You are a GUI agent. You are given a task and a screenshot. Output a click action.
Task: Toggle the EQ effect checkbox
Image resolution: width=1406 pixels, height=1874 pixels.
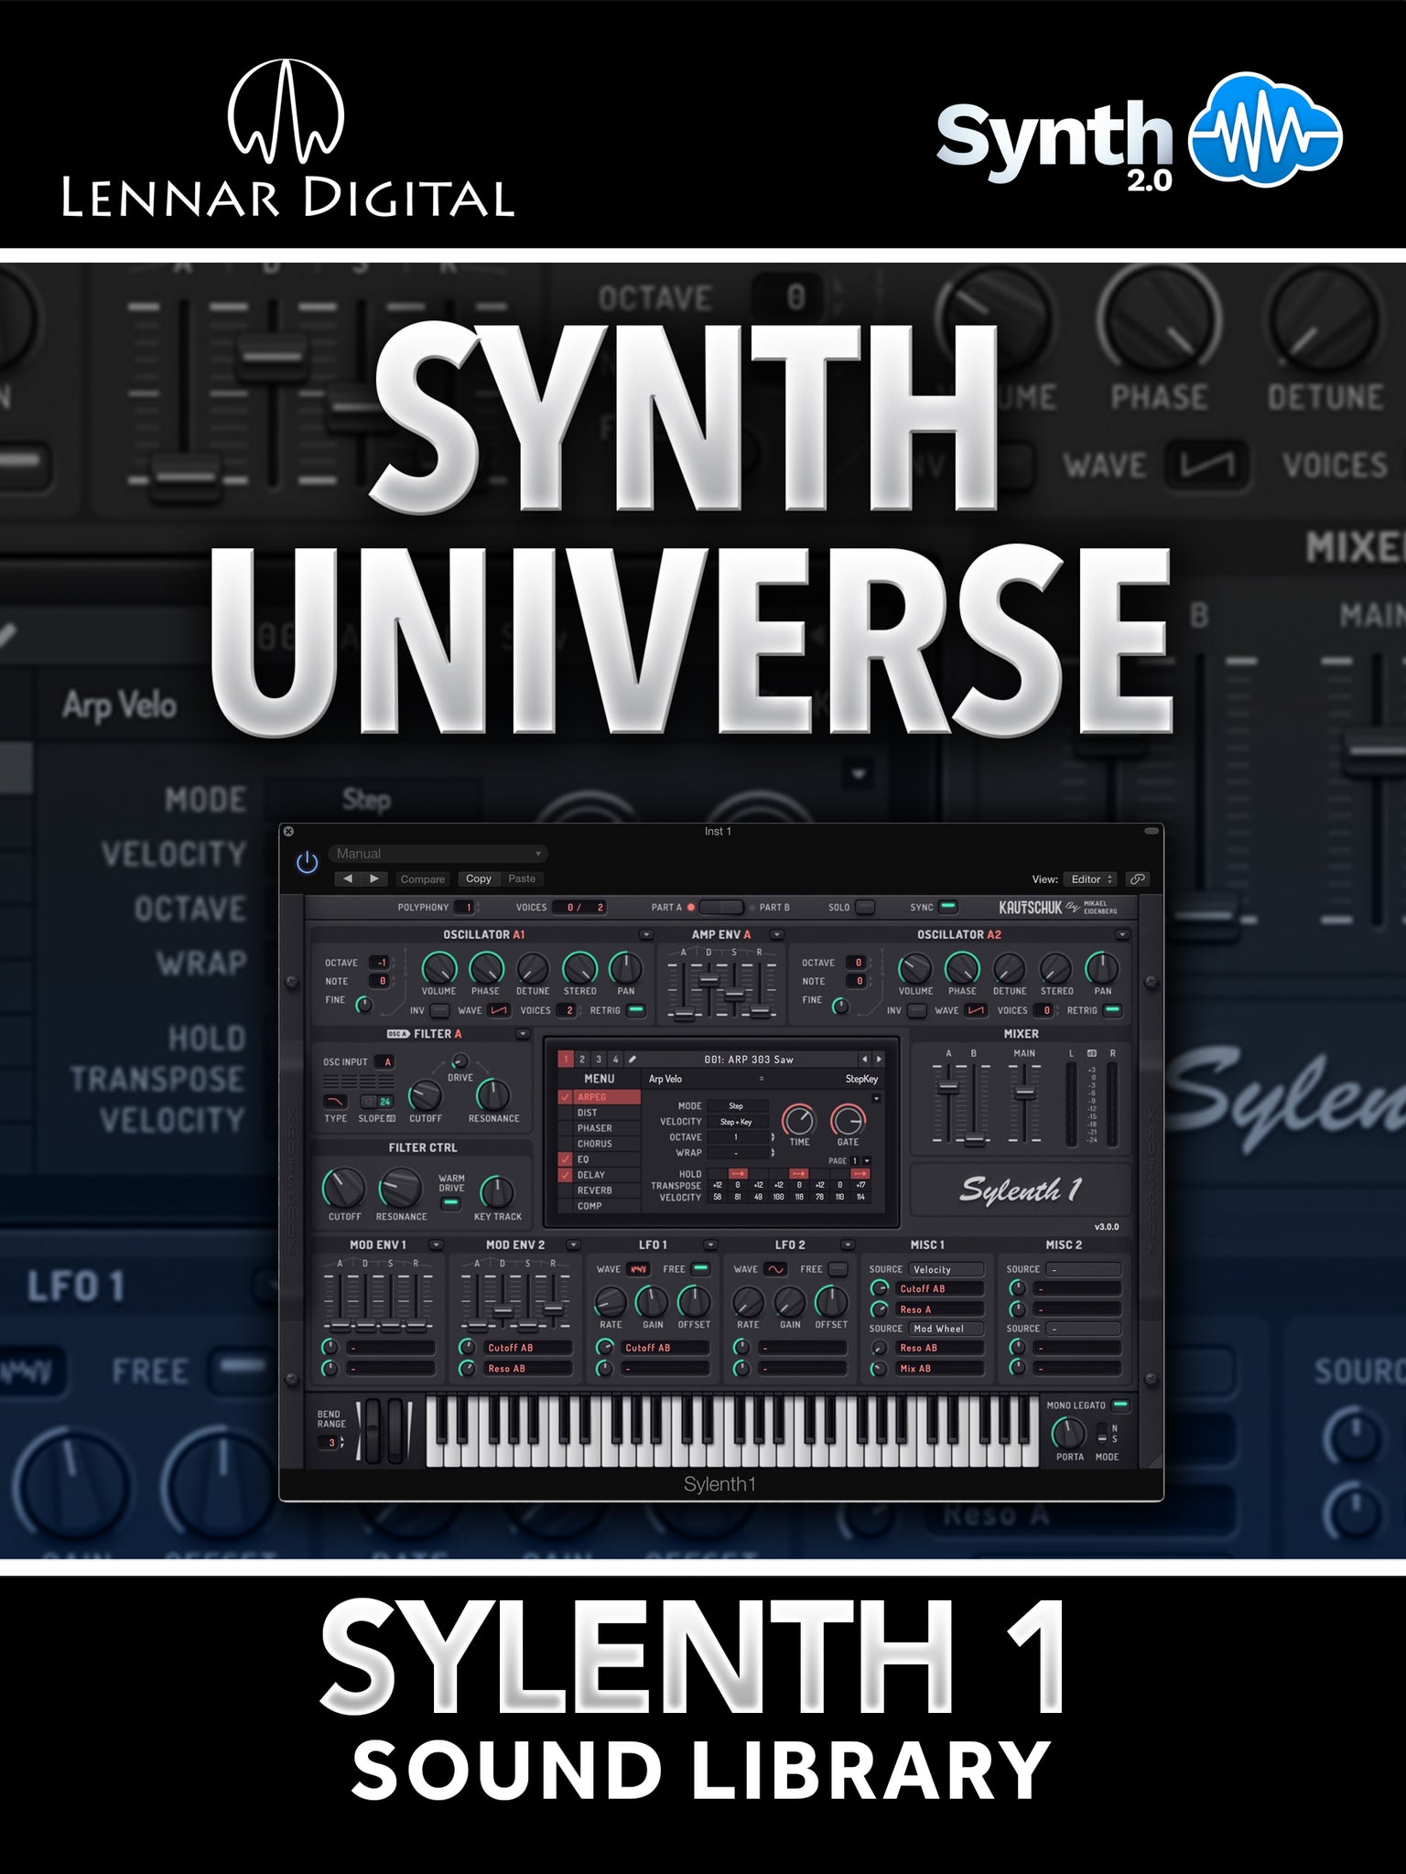click(x=566, y=1159)
